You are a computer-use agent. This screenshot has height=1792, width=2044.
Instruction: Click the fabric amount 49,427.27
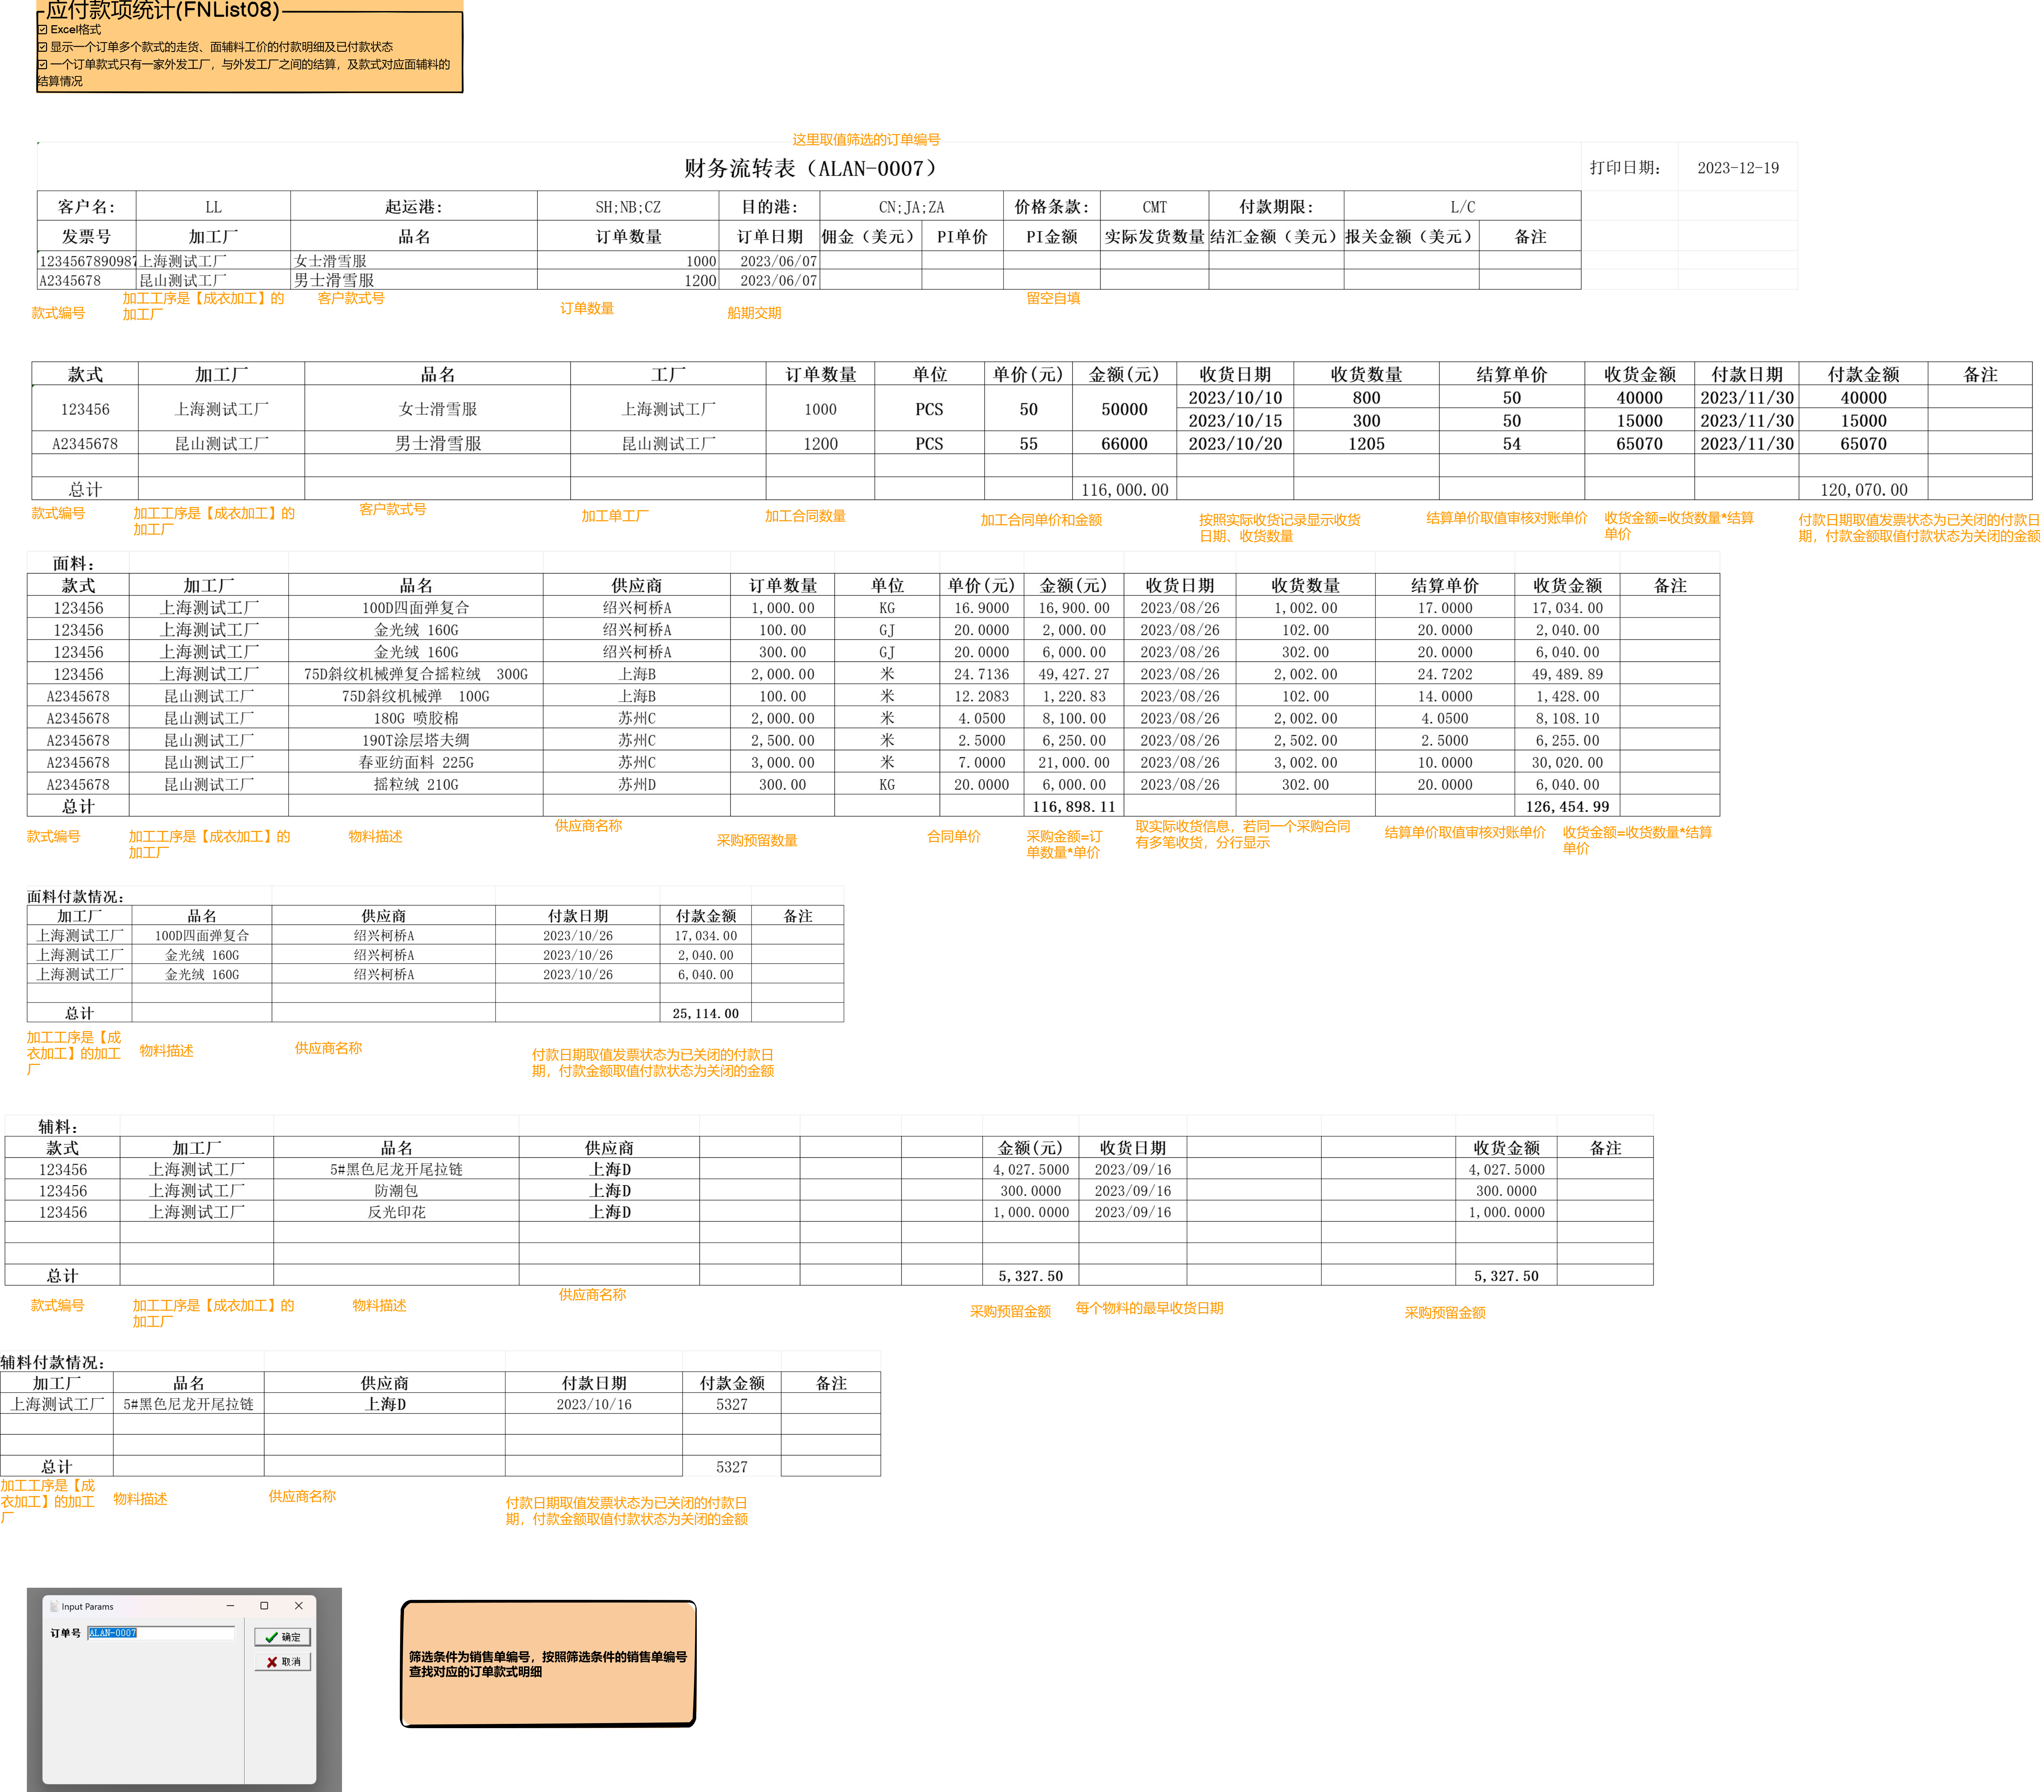point(1074,674)
